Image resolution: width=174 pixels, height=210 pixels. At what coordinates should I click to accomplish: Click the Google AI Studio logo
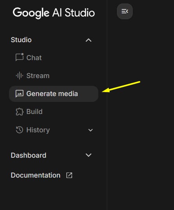pos(54,13)
